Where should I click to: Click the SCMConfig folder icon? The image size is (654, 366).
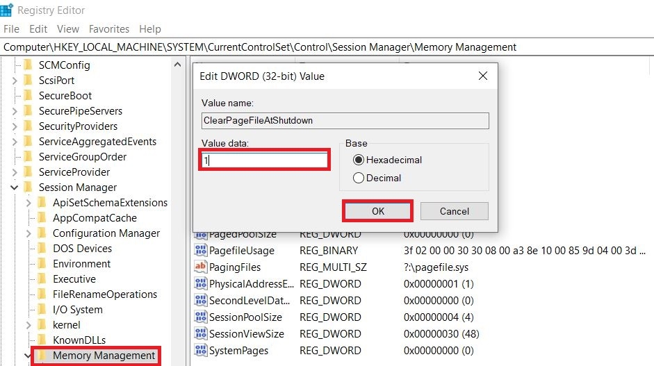tap(28, 65)
